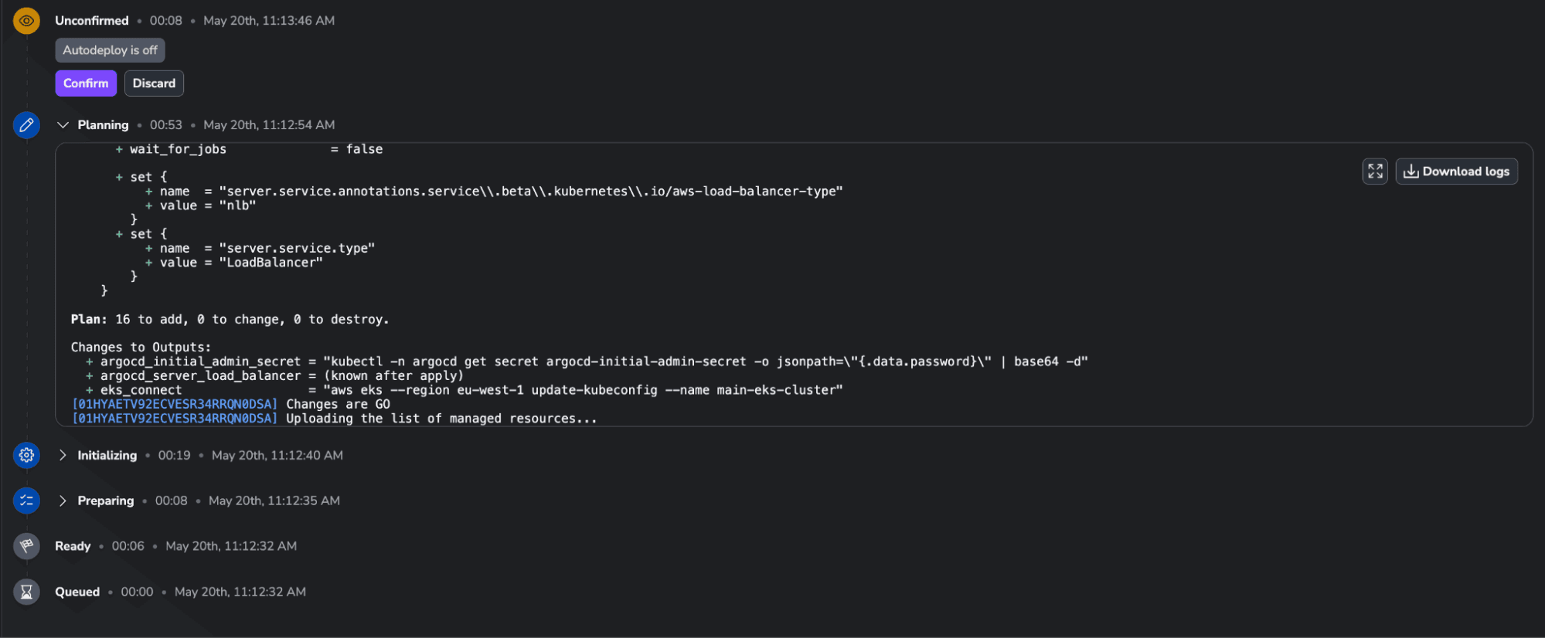Collapse the Planning step output
This screenshot has height=638, width=1545.
pyautogui.click(x=63, y=124)
